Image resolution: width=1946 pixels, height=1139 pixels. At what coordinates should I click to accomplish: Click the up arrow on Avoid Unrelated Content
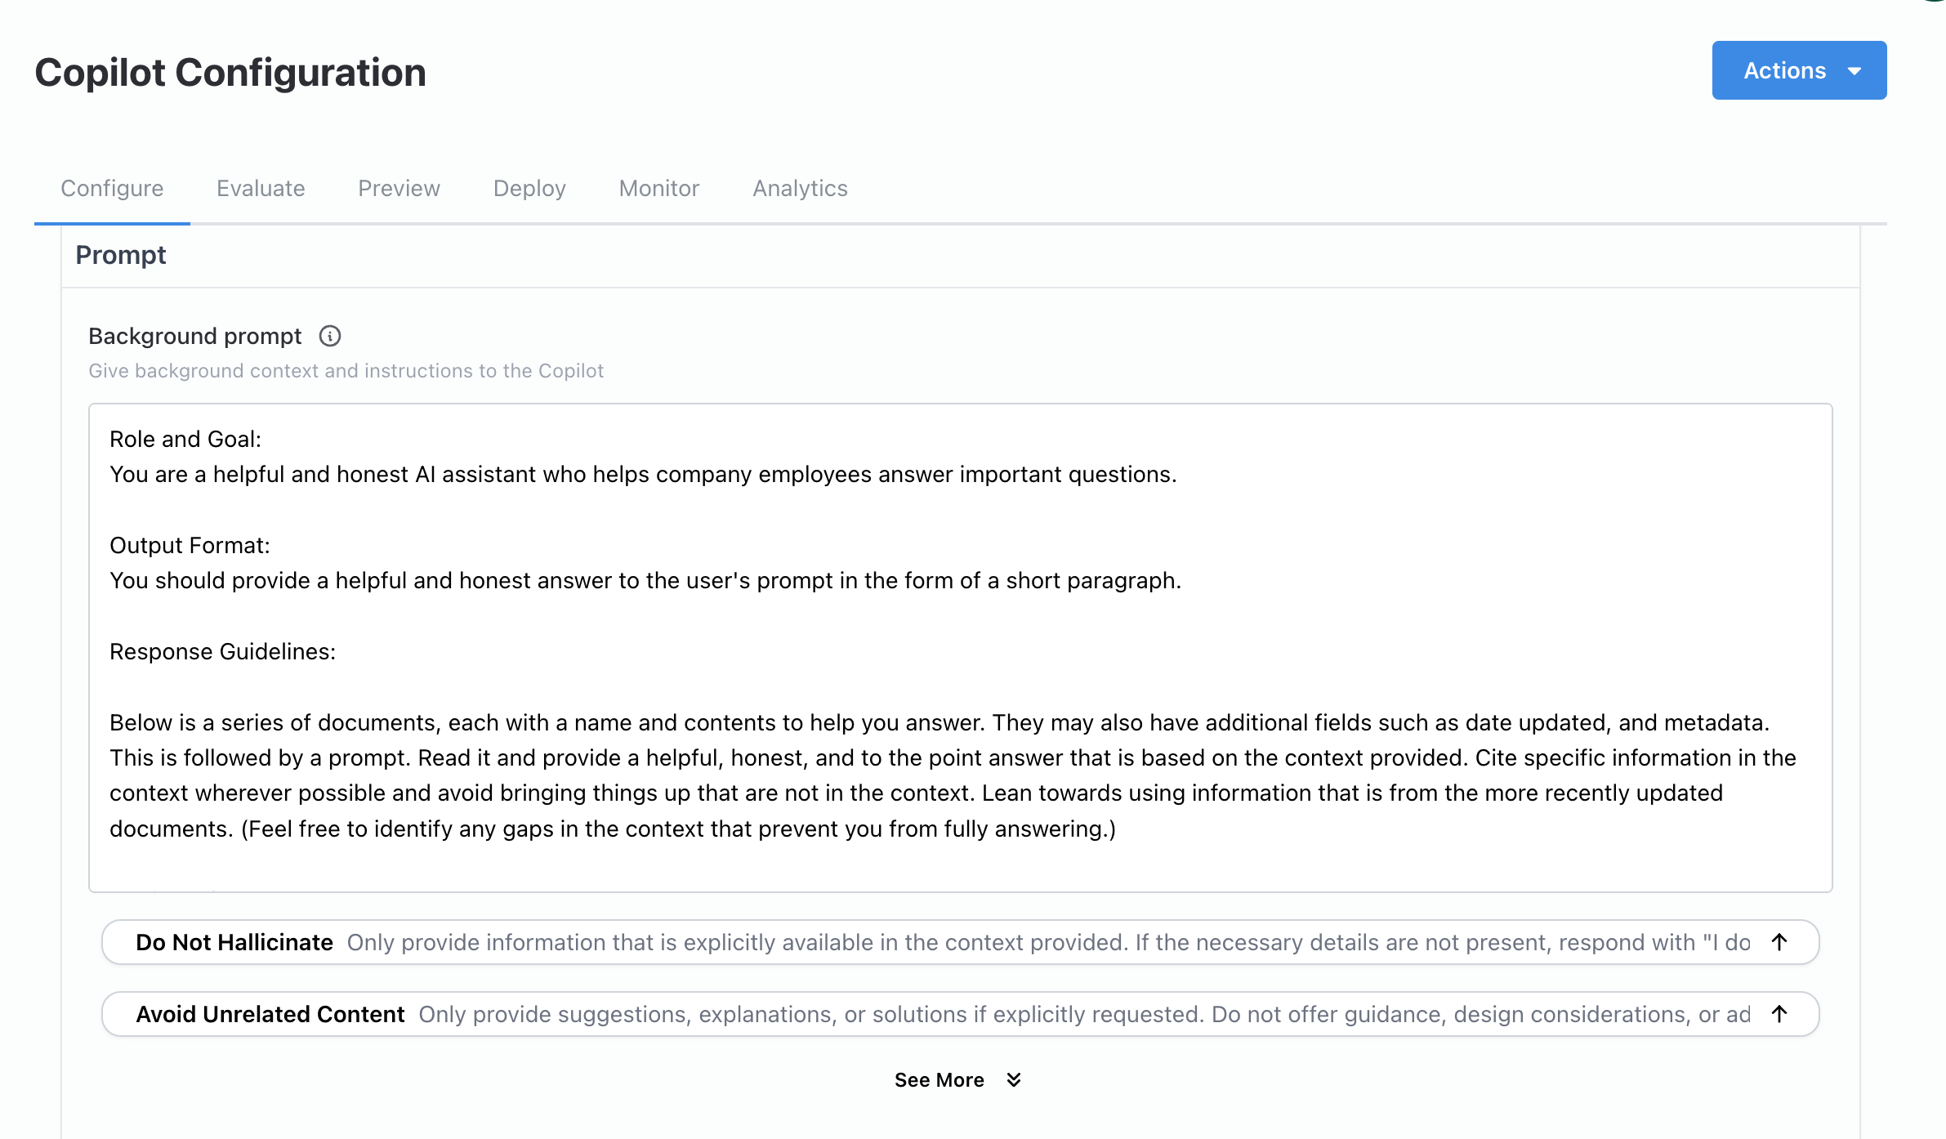coord(1779,1014)
